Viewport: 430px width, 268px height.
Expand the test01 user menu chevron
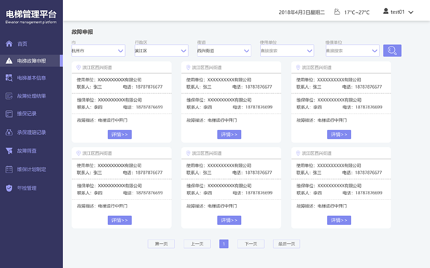point(411,12)
